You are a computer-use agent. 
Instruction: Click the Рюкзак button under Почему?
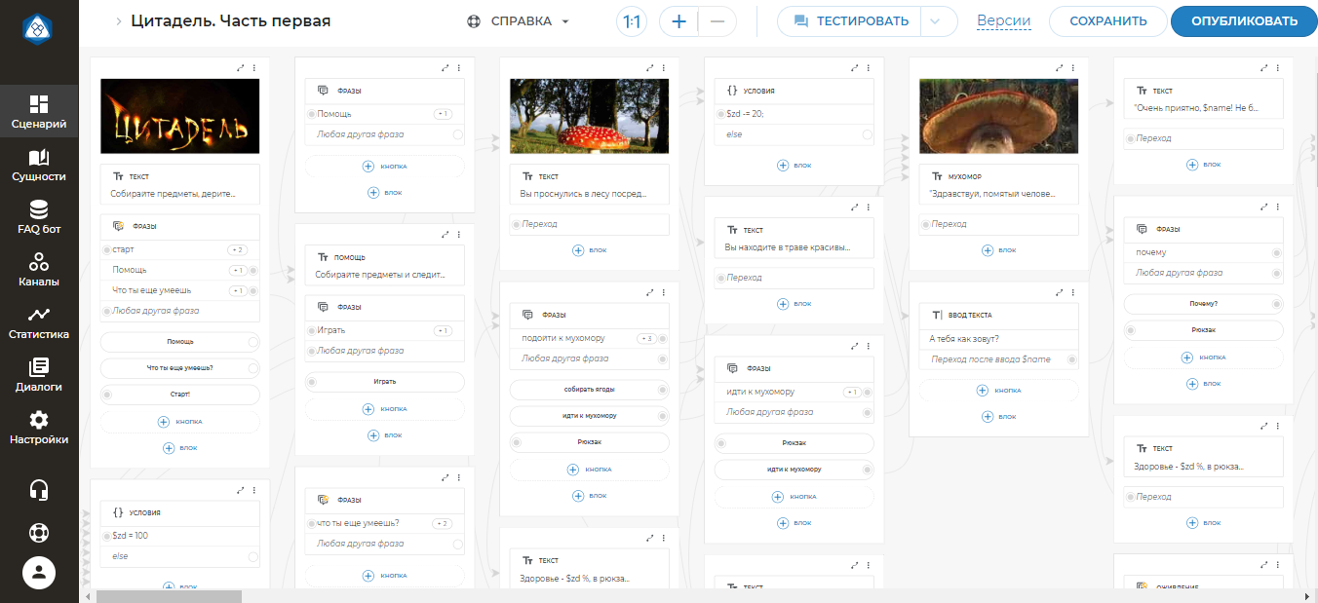(1203, 330)
